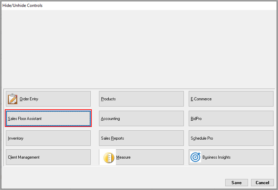278x190 pixels.
Task: Choose the Schedule Pro button
Action: [231, 138]
